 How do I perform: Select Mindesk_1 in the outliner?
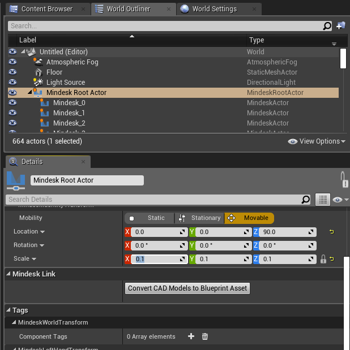pos(173,113)
